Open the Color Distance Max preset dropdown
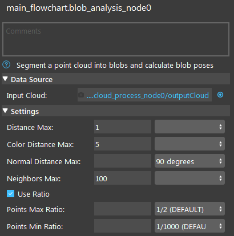Screen dimensions: 234x236 point(189,144)
